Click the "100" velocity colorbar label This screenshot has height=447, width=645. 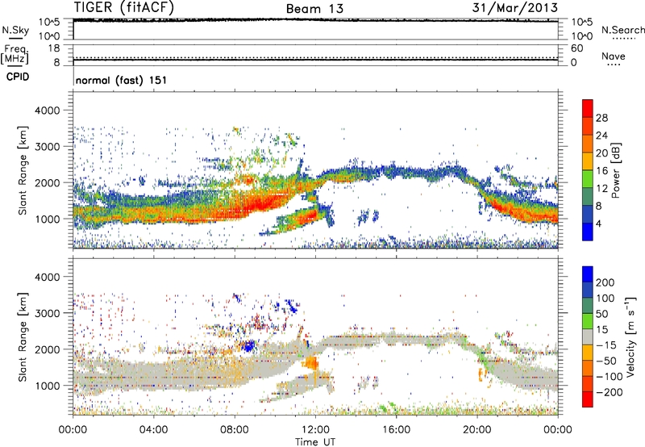[x=605, y=298]
